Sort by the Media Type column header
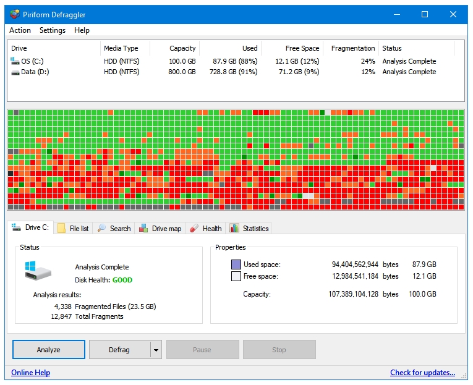Image resolution: width=473 pixels, height=385 pixels. click(x=125, y=48)
